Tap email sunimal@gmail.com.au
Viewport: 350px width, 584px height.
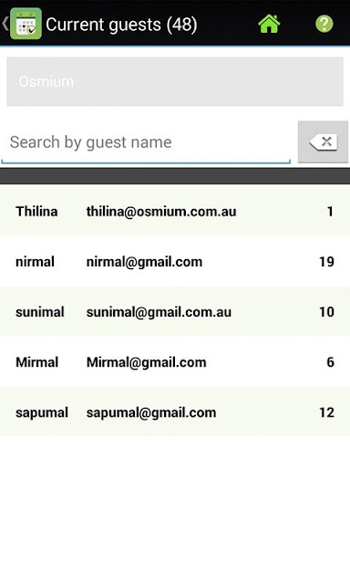pos(159,312)
